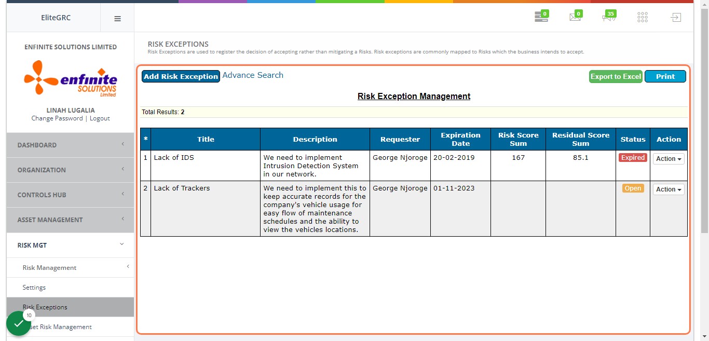This screenshot has width=709, height=341.
Task: Click the Intrusion Detection System description cell
Action: (315, 166)
